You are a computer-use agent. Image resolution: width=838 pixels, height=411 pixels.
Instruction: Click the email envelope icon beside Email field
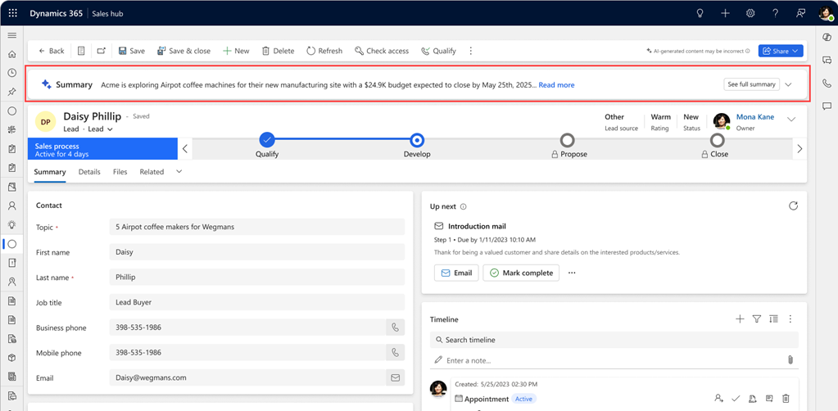[x=395, y=377]
